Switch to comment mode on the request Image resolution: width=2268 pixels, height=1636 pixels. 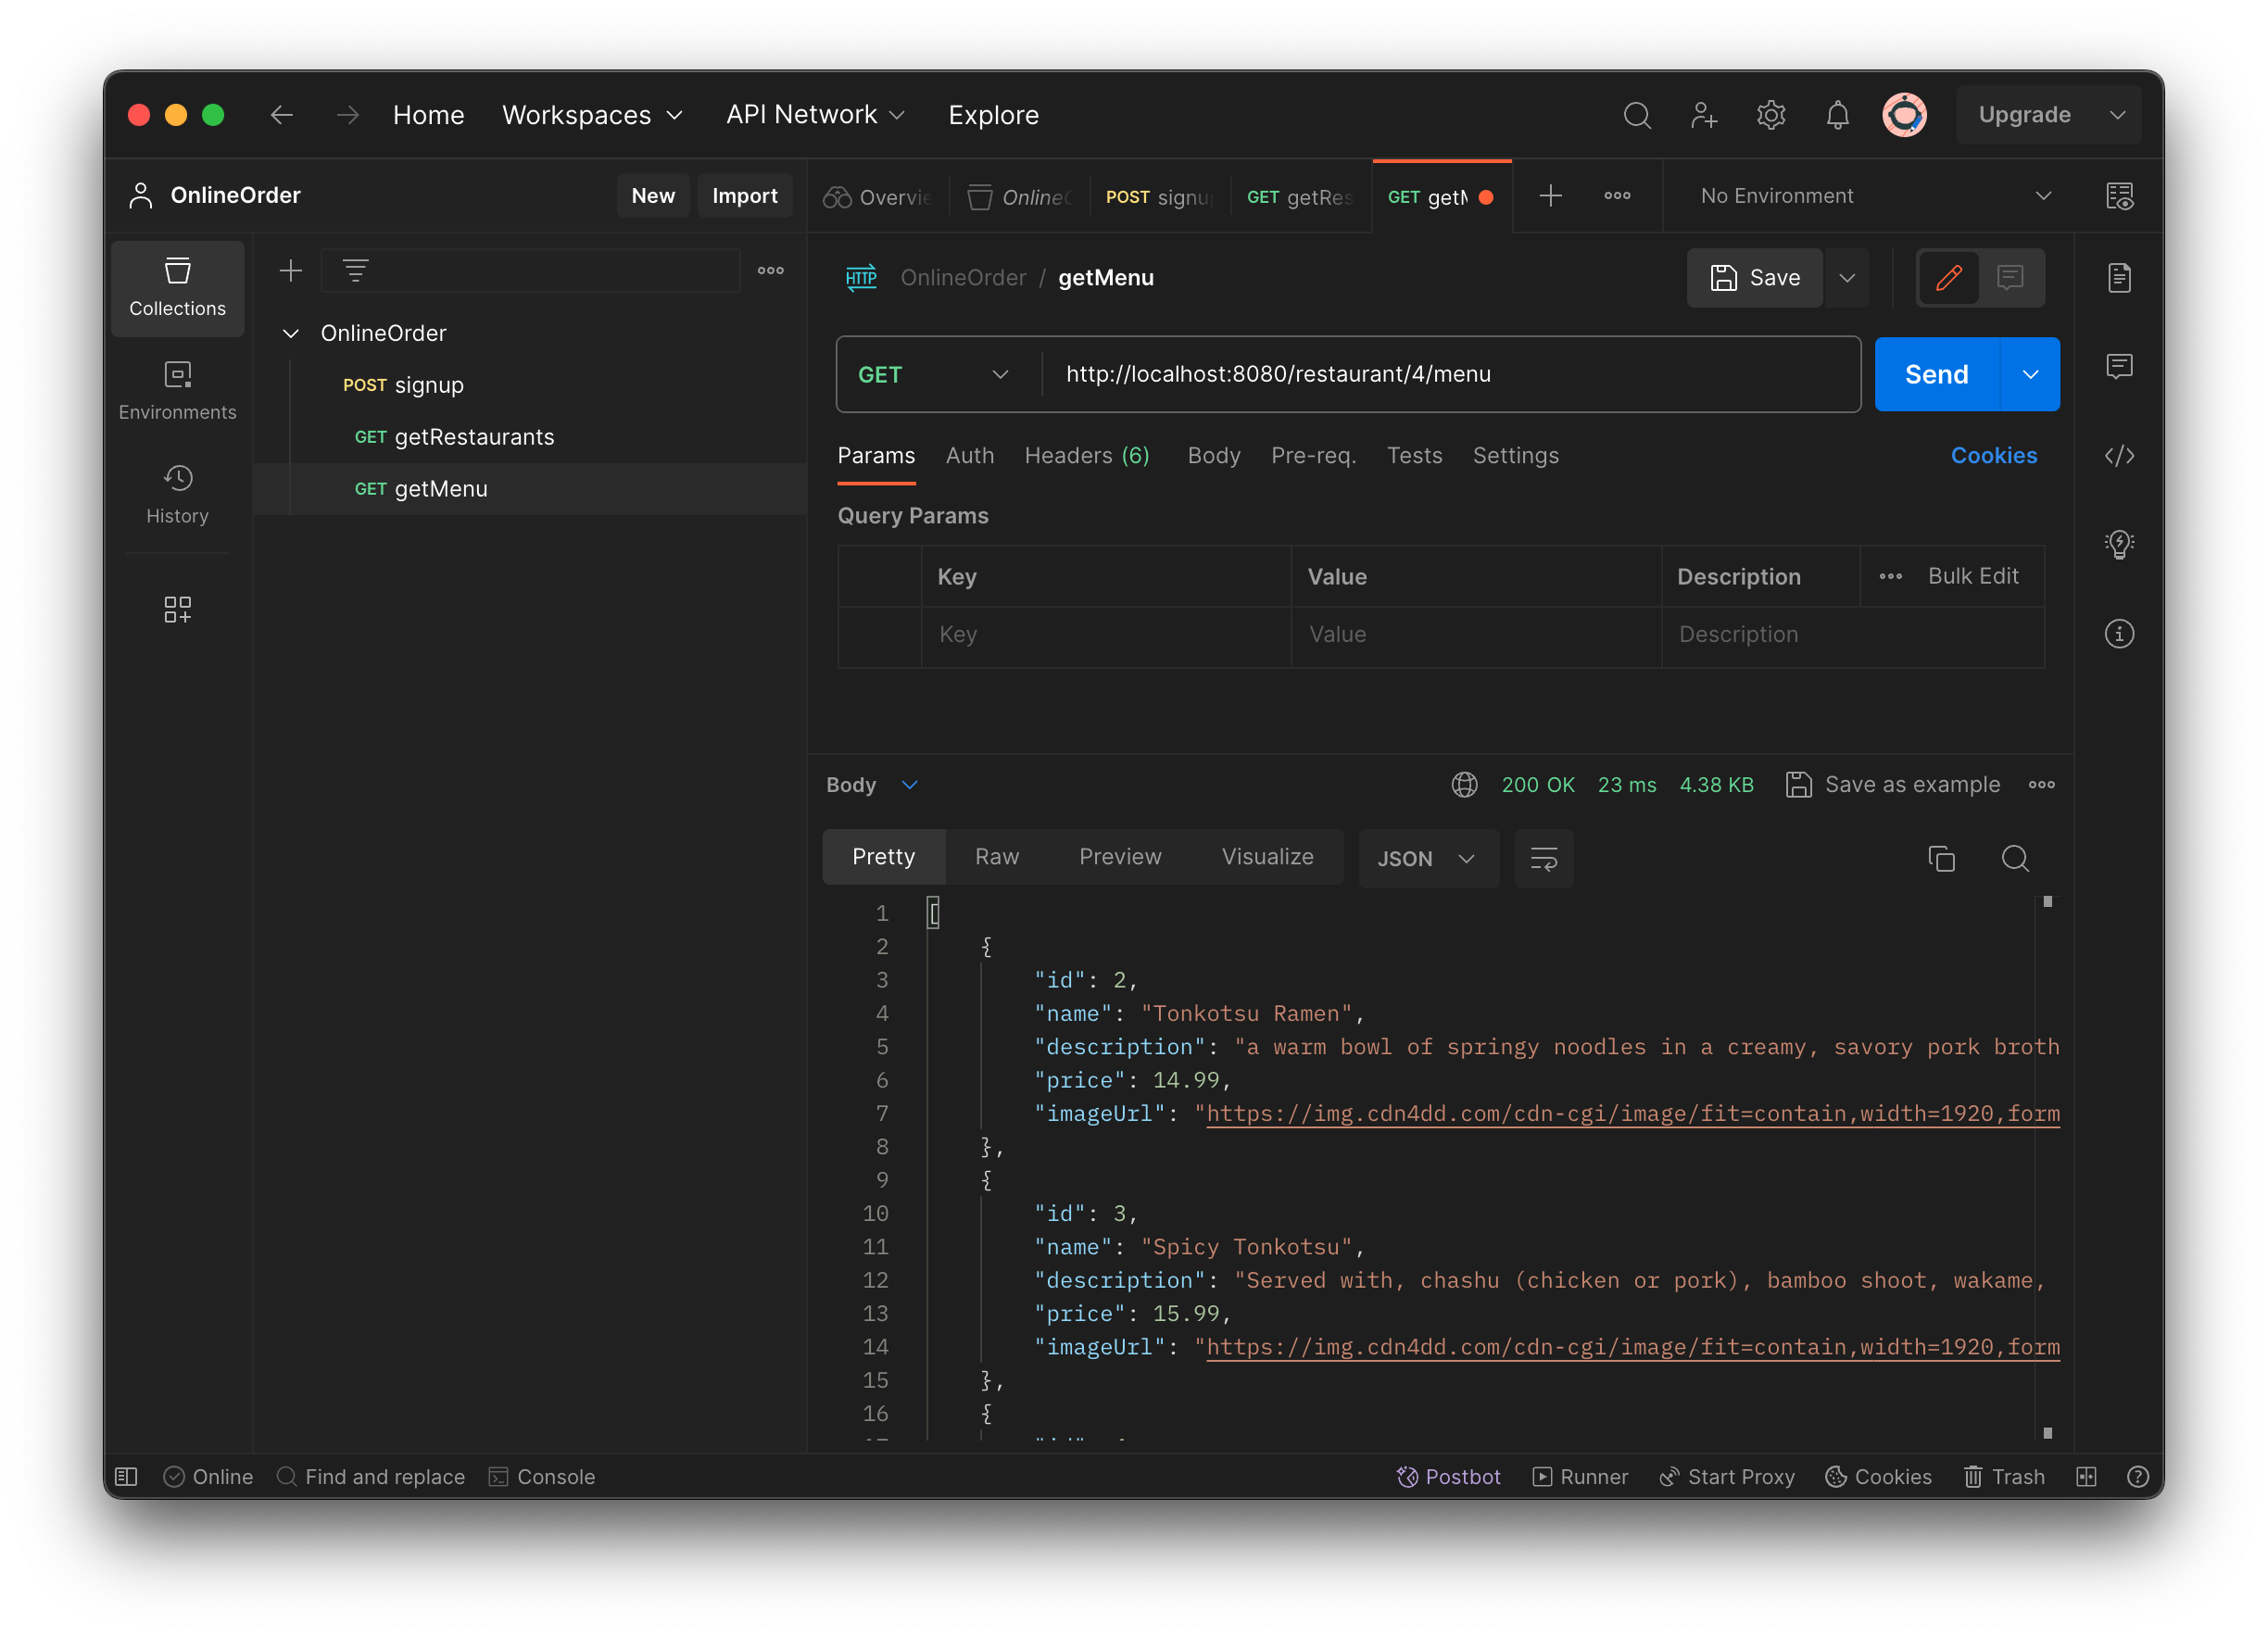(2010, 278)
